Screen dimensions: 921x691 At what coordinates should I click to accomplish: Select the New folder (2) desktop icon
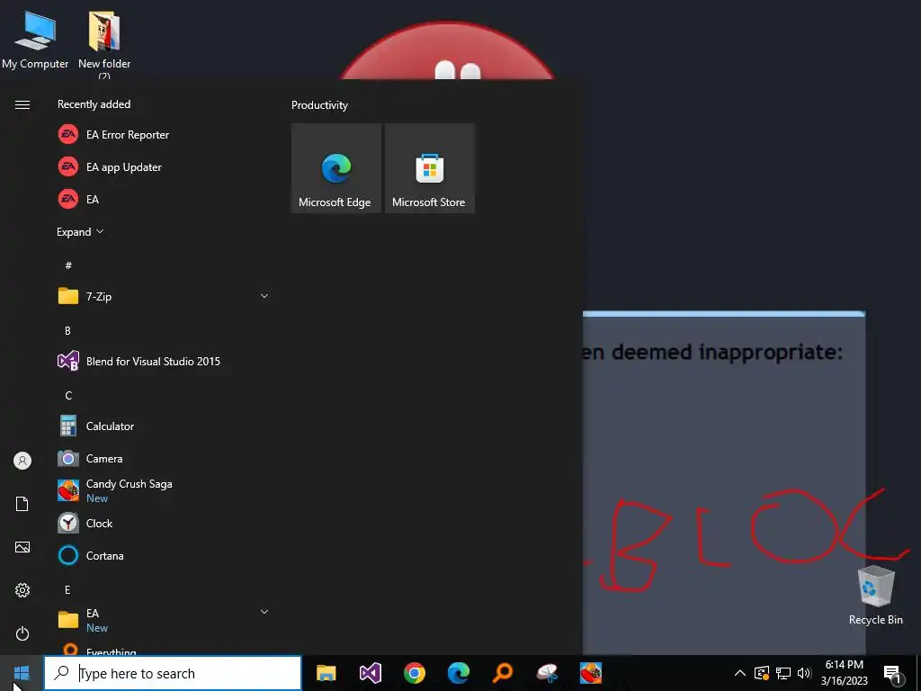pos(104,45)
